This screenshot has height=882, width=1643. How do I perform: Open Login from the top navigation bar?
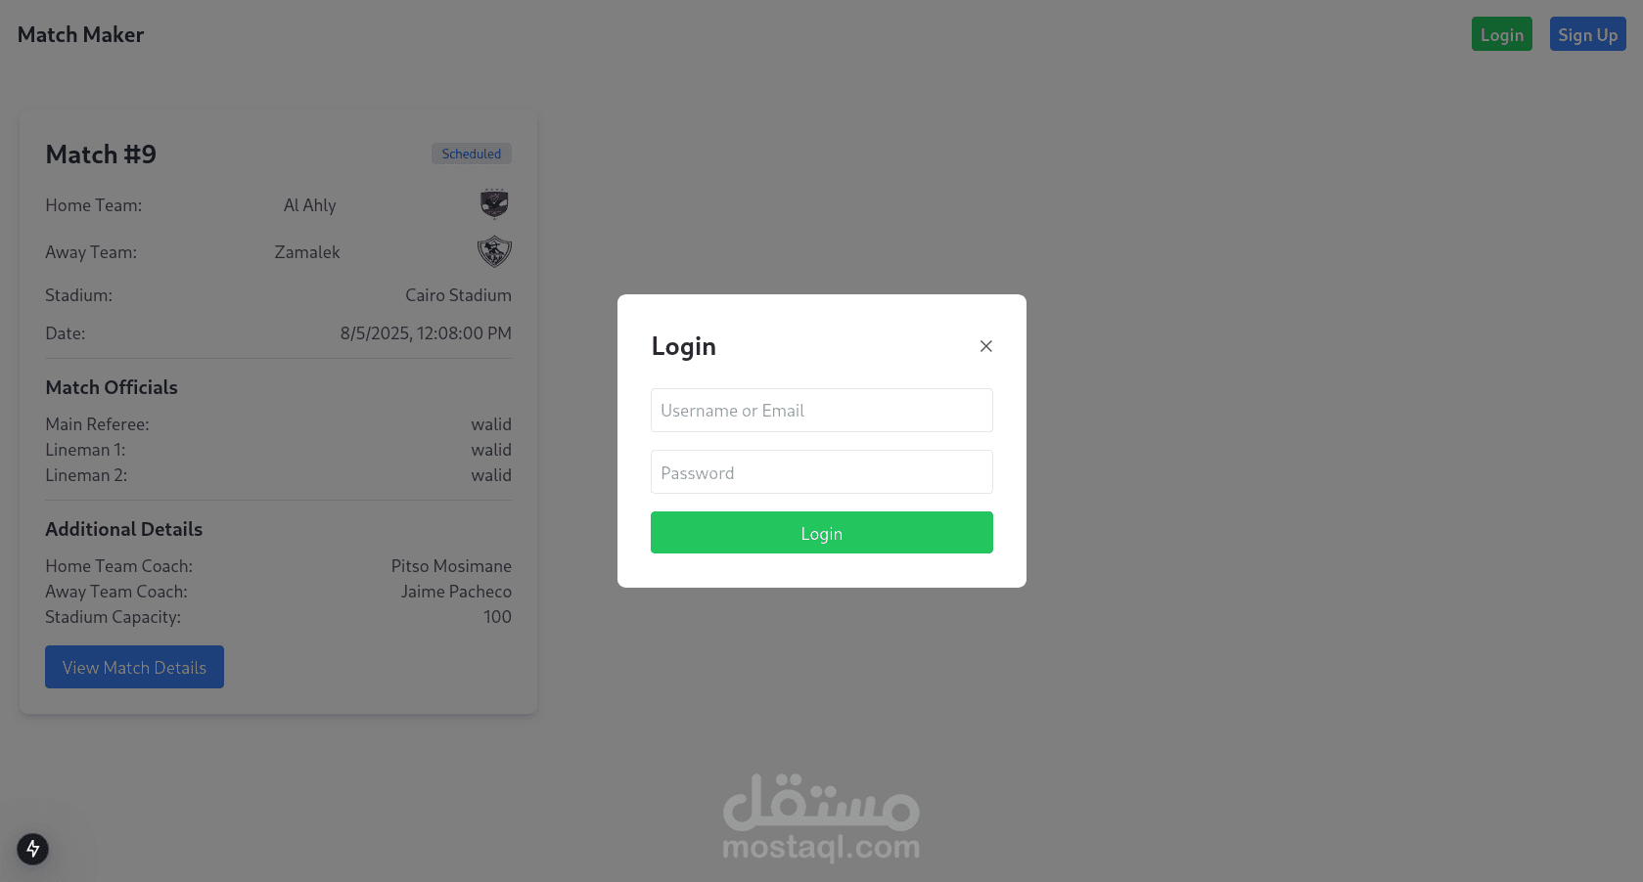tap(1502, 34)
